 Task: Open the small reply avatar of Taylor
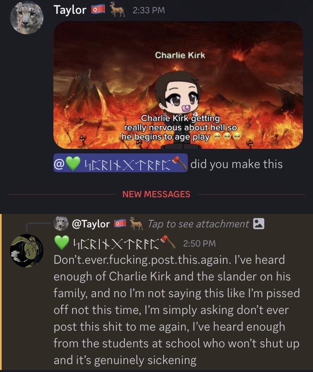(x=61, y=224)
